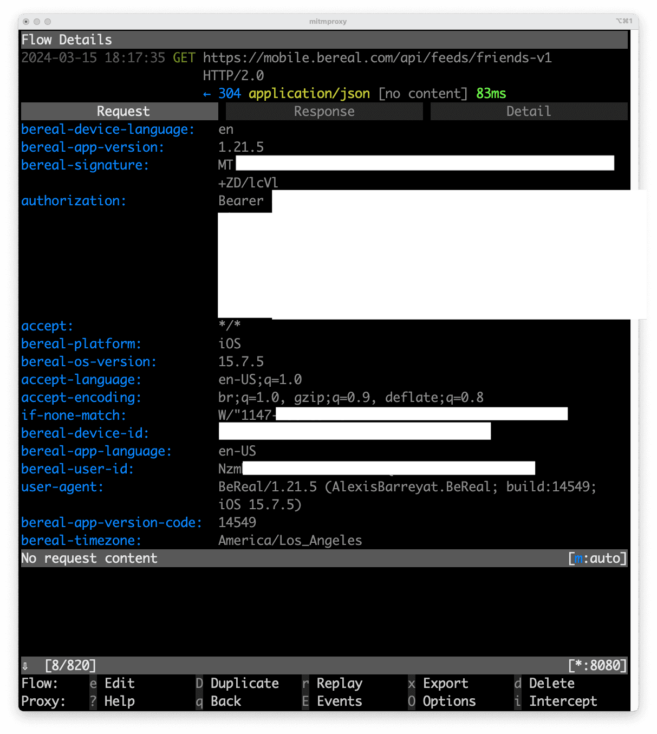657x734 pixels.
Task: Click the request URL mobile.bereal.com
Action: coord(378,57)
